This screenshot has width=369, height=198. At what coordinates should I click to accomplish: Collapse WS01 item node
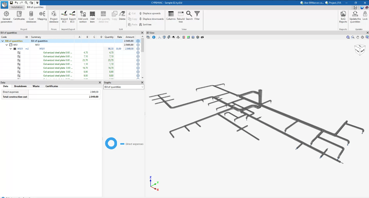11,49
